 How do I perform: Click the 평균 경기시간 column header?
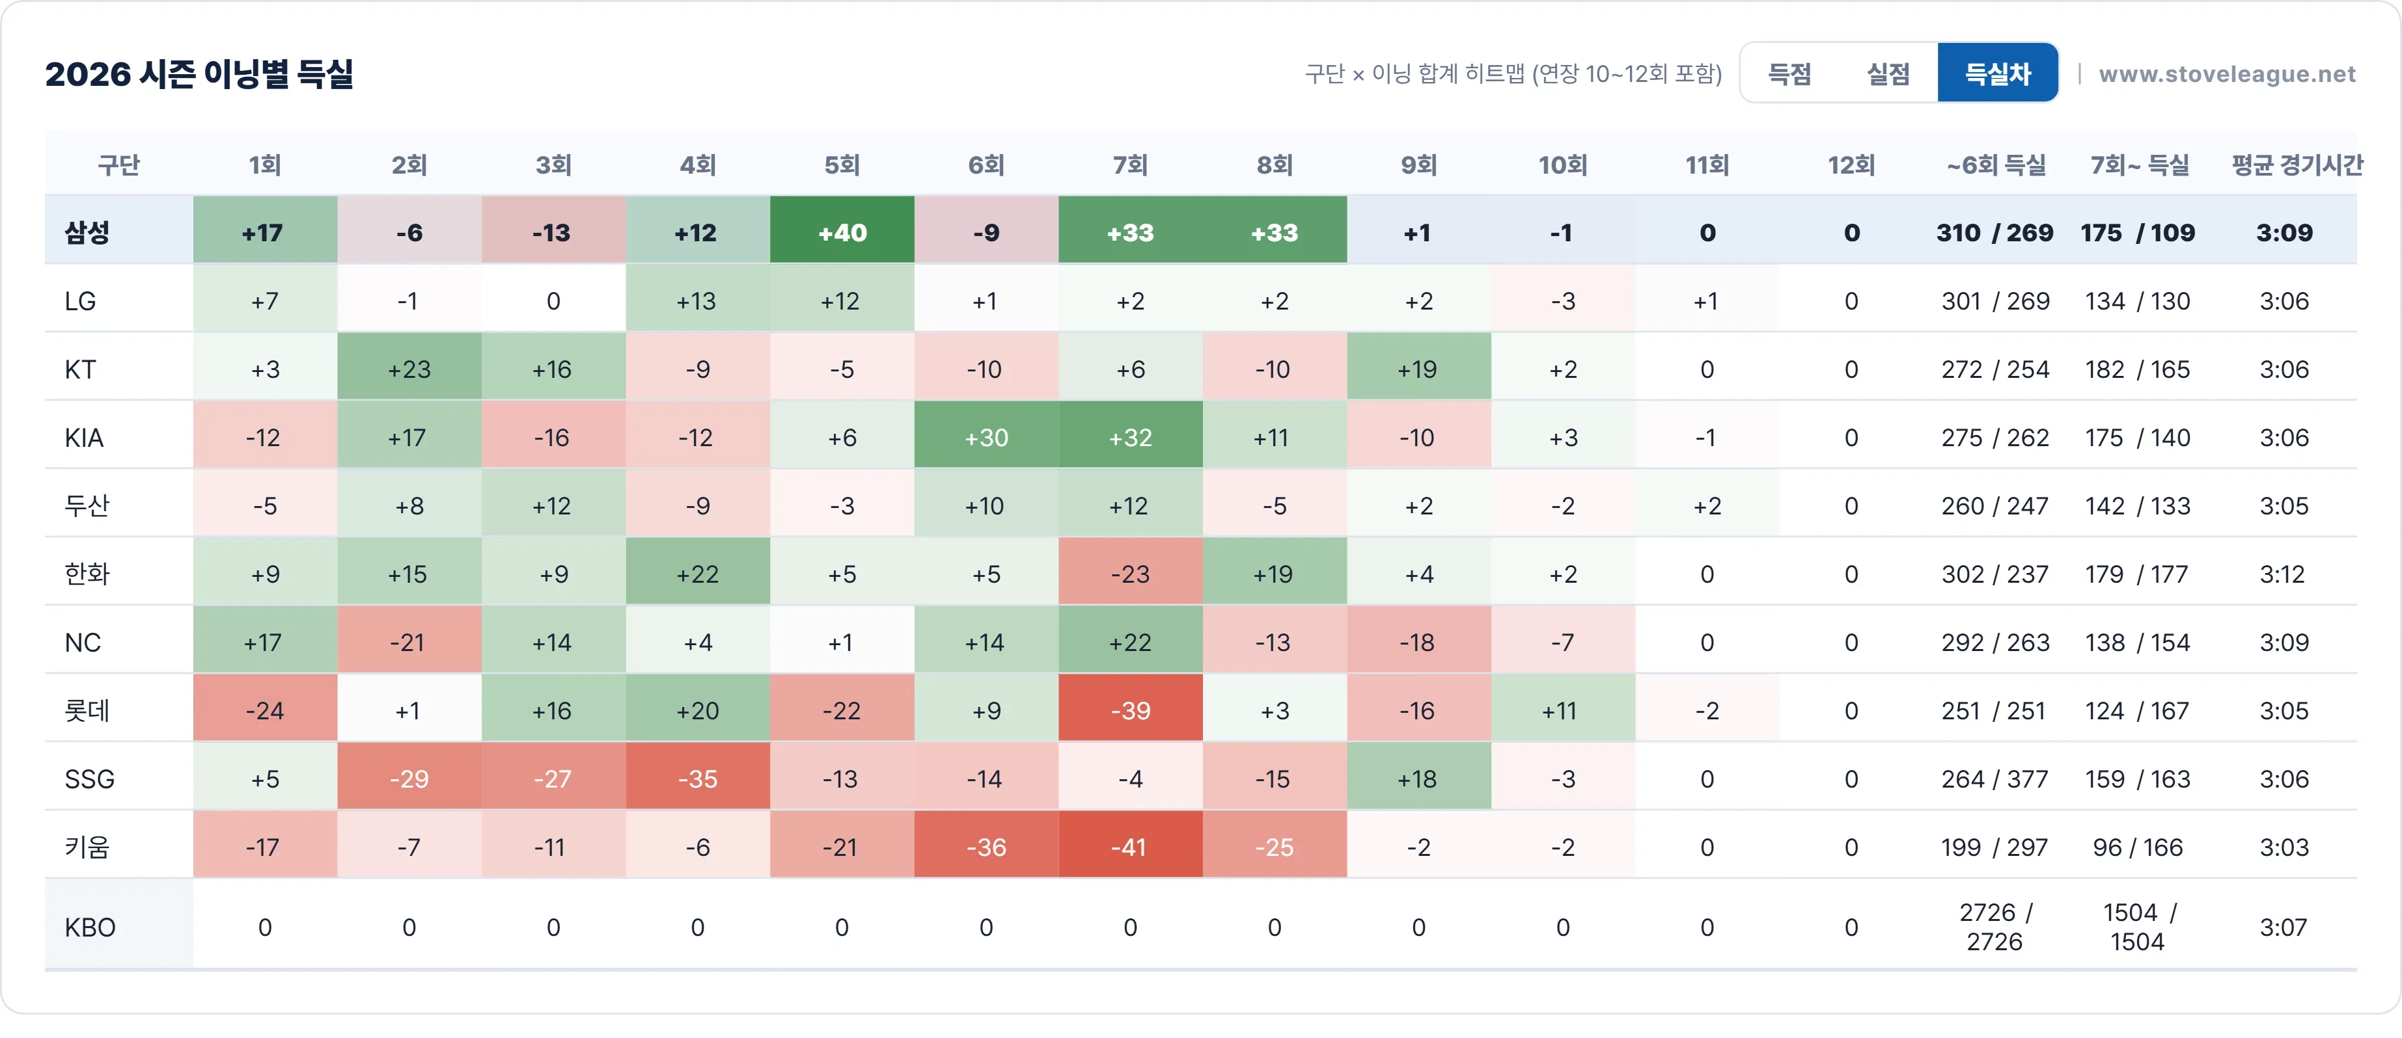click(2296, 165)
